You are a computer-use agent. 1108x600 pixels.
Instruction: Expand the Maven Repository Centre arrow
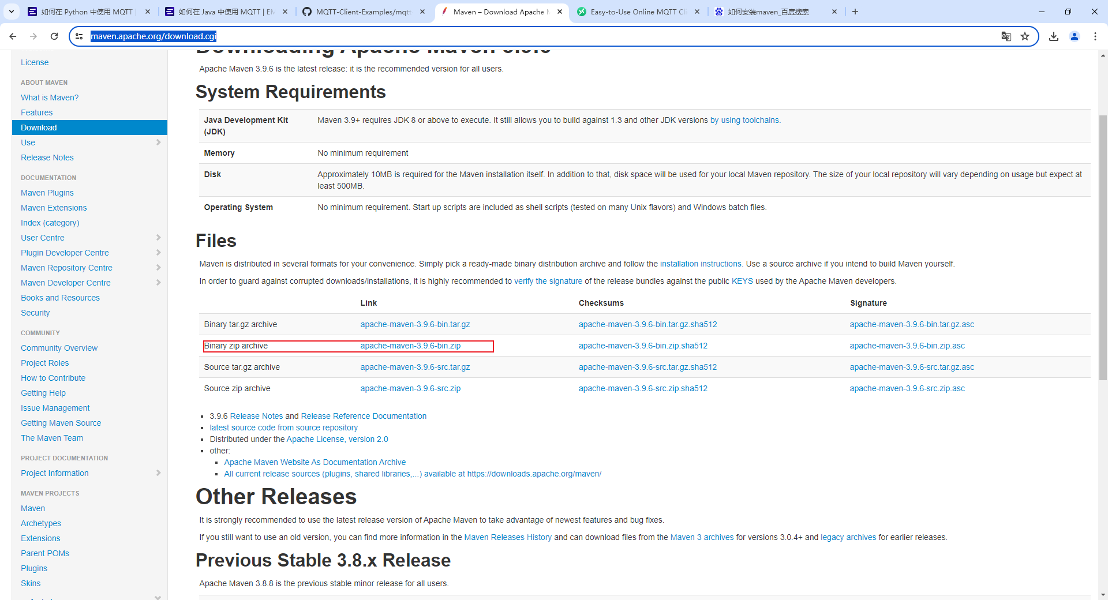coord(158,268)
